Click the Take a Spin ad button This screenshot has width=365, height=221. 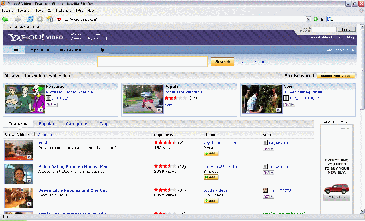pos(337,198)
